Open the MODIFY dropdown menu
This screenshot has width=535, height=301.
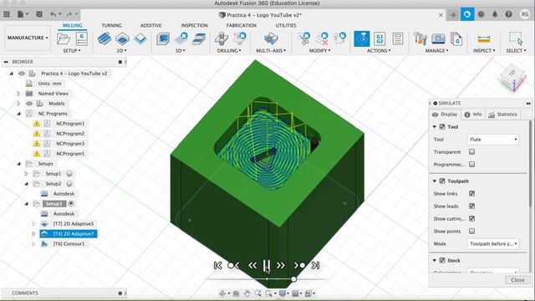pyautogui.click(x=319, y=50)
